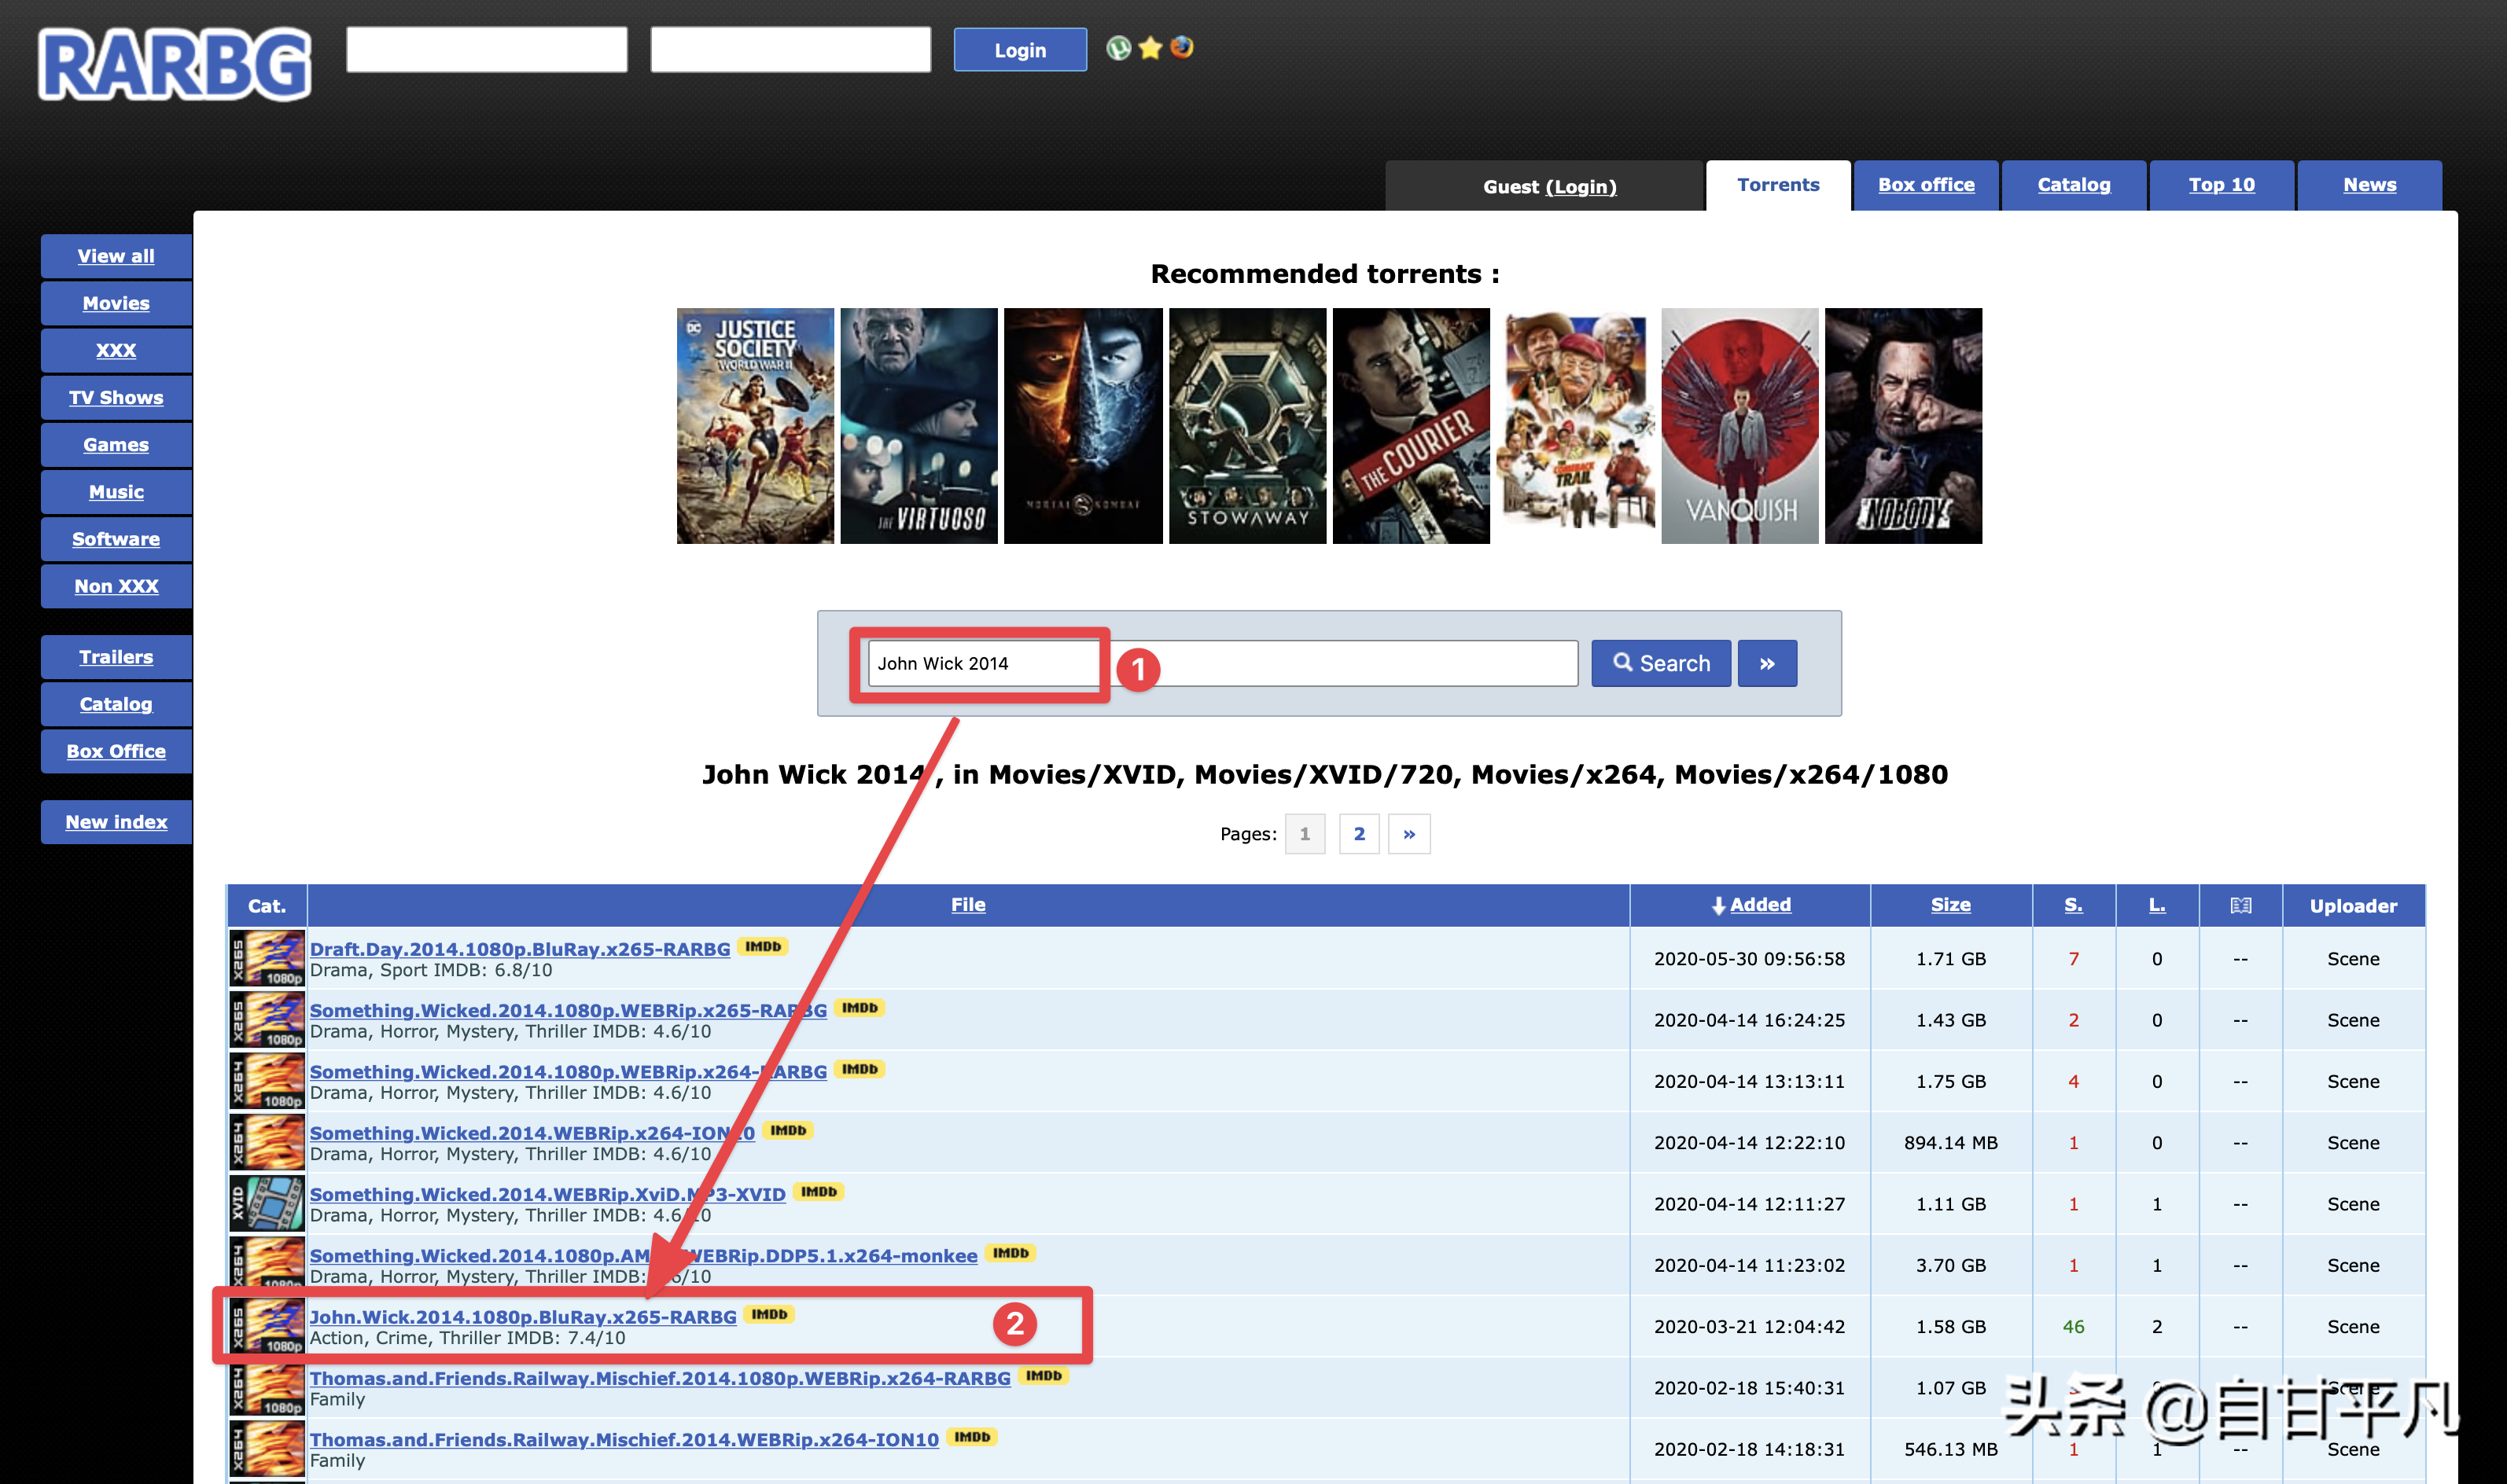
Task: Click the category icon for Draft.Day torrent
Action: click(x=267, y=958)
